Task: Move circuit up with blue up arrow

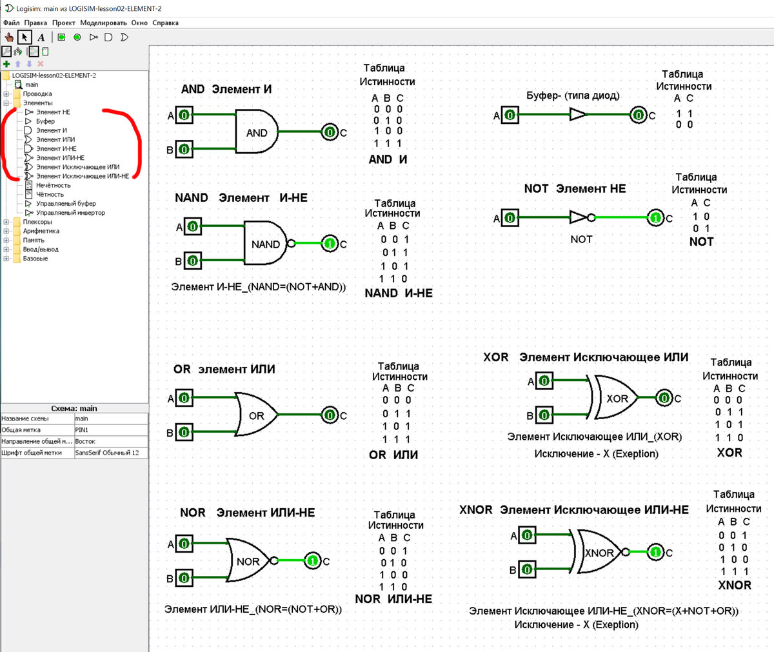Action: click(x=18, y=64)
